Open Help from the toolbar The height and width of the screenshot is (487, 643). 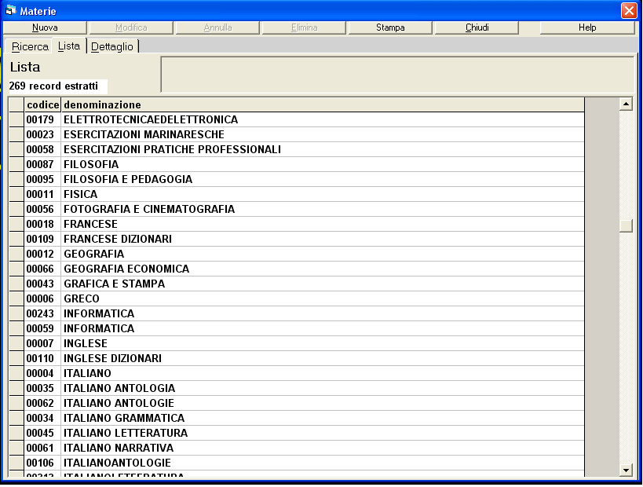[x=586, y=27]
